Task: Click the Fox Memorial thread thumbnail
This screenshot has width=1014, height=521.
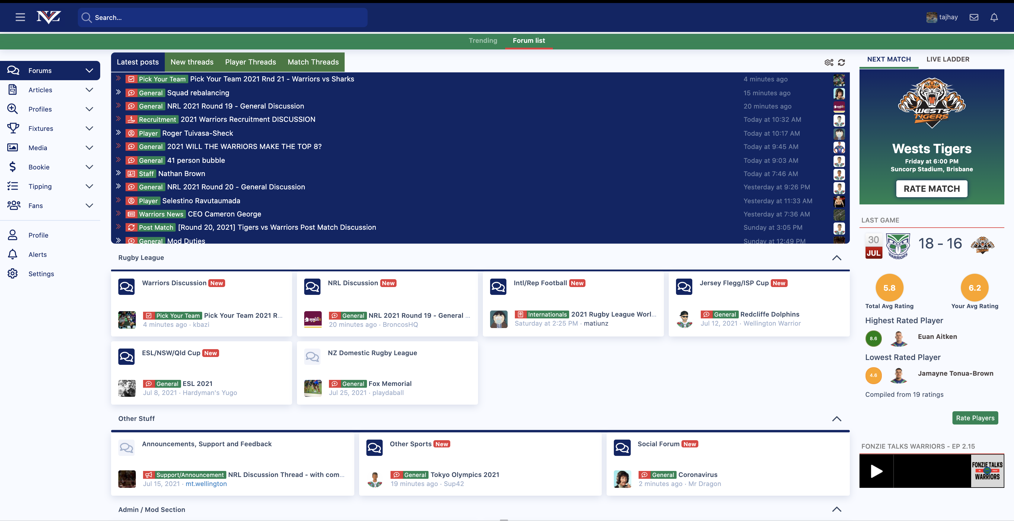Action: 313,388
